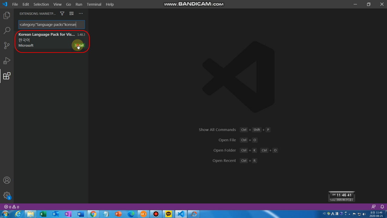387x218 pixels.
Task: Click the volume icon in system tray
Action: click(x=364, y=214)
